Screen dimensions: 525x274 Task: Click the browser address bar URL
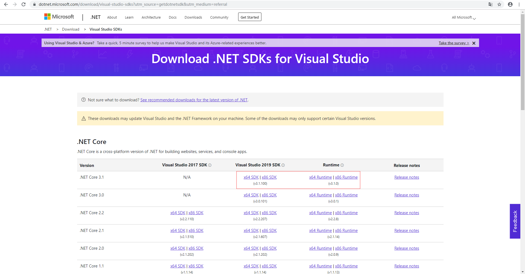(x=133, y=4)
